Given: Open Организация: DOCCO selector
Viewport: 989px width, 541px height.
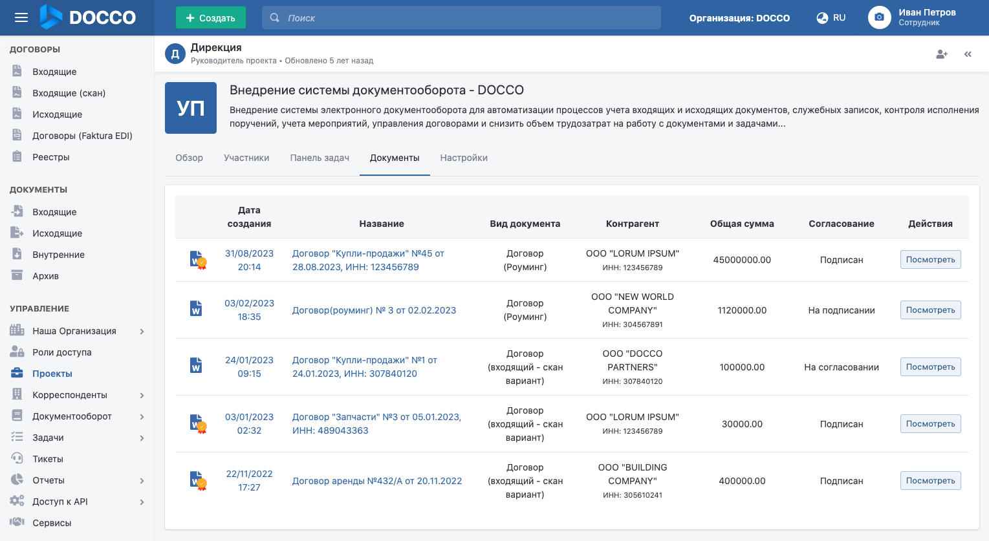Looking at the screenshot, I should pyautogui.click(x=739, y=18).
